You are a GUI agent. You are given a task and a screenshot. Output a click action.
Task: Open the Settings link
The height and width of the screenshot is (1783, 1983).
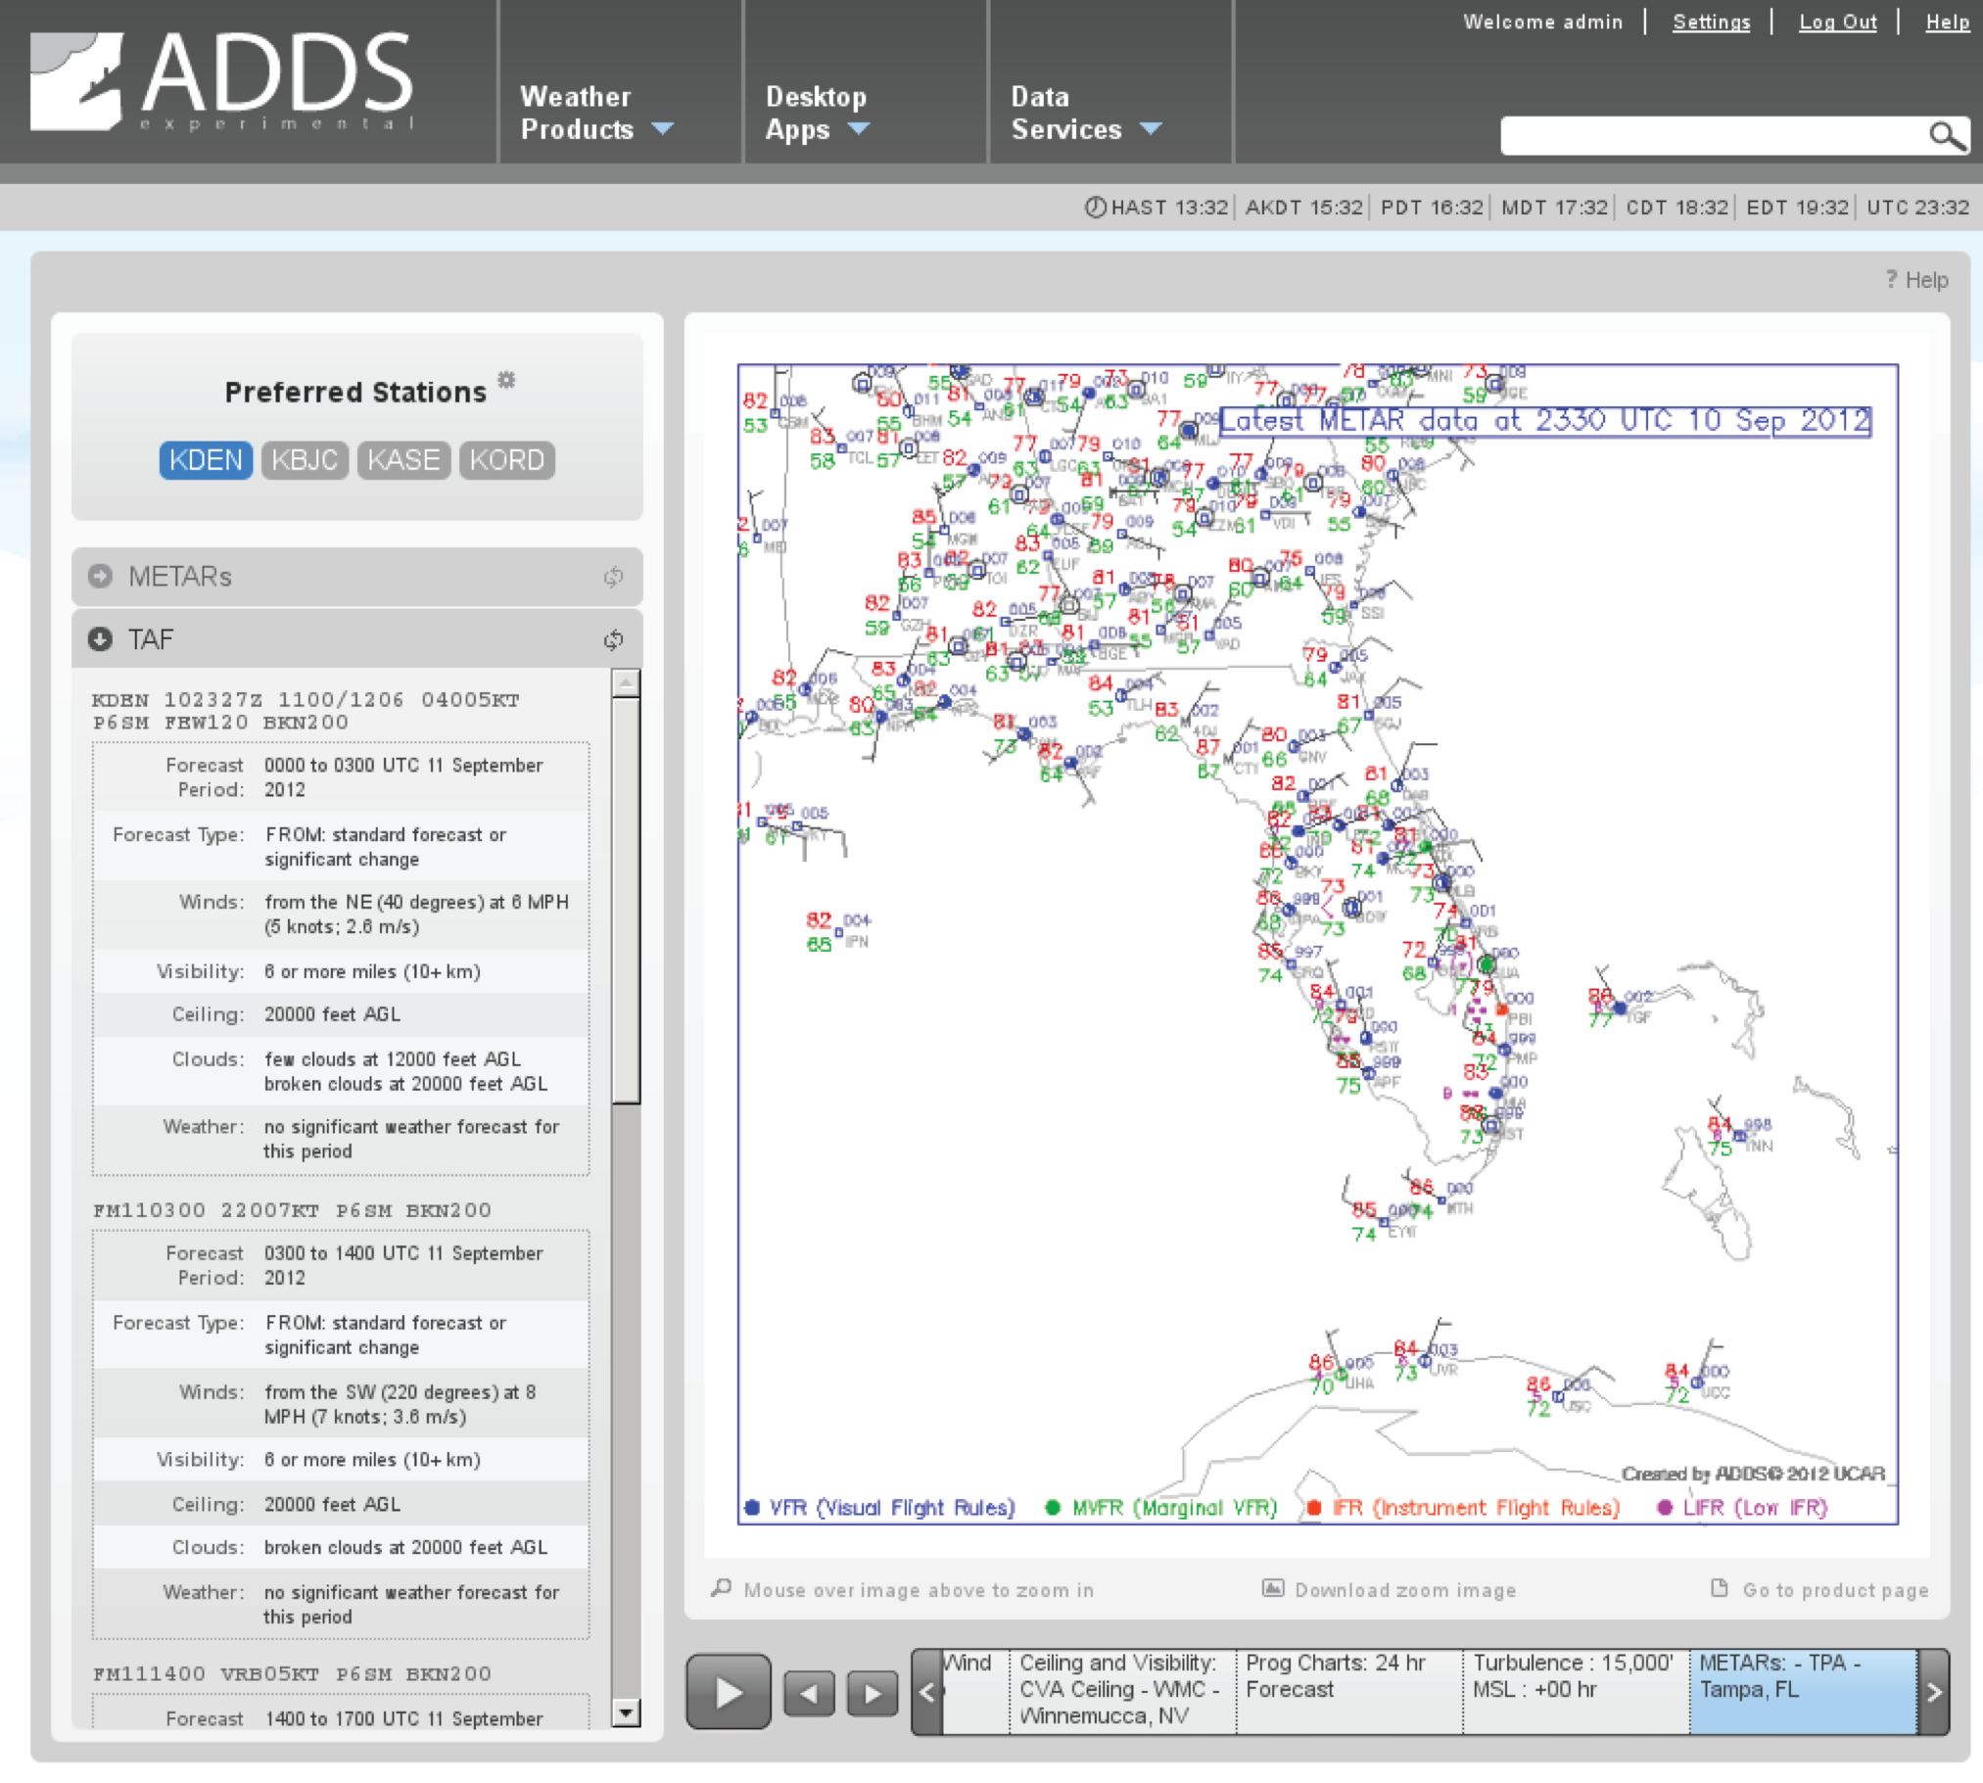pos(1711,22)
